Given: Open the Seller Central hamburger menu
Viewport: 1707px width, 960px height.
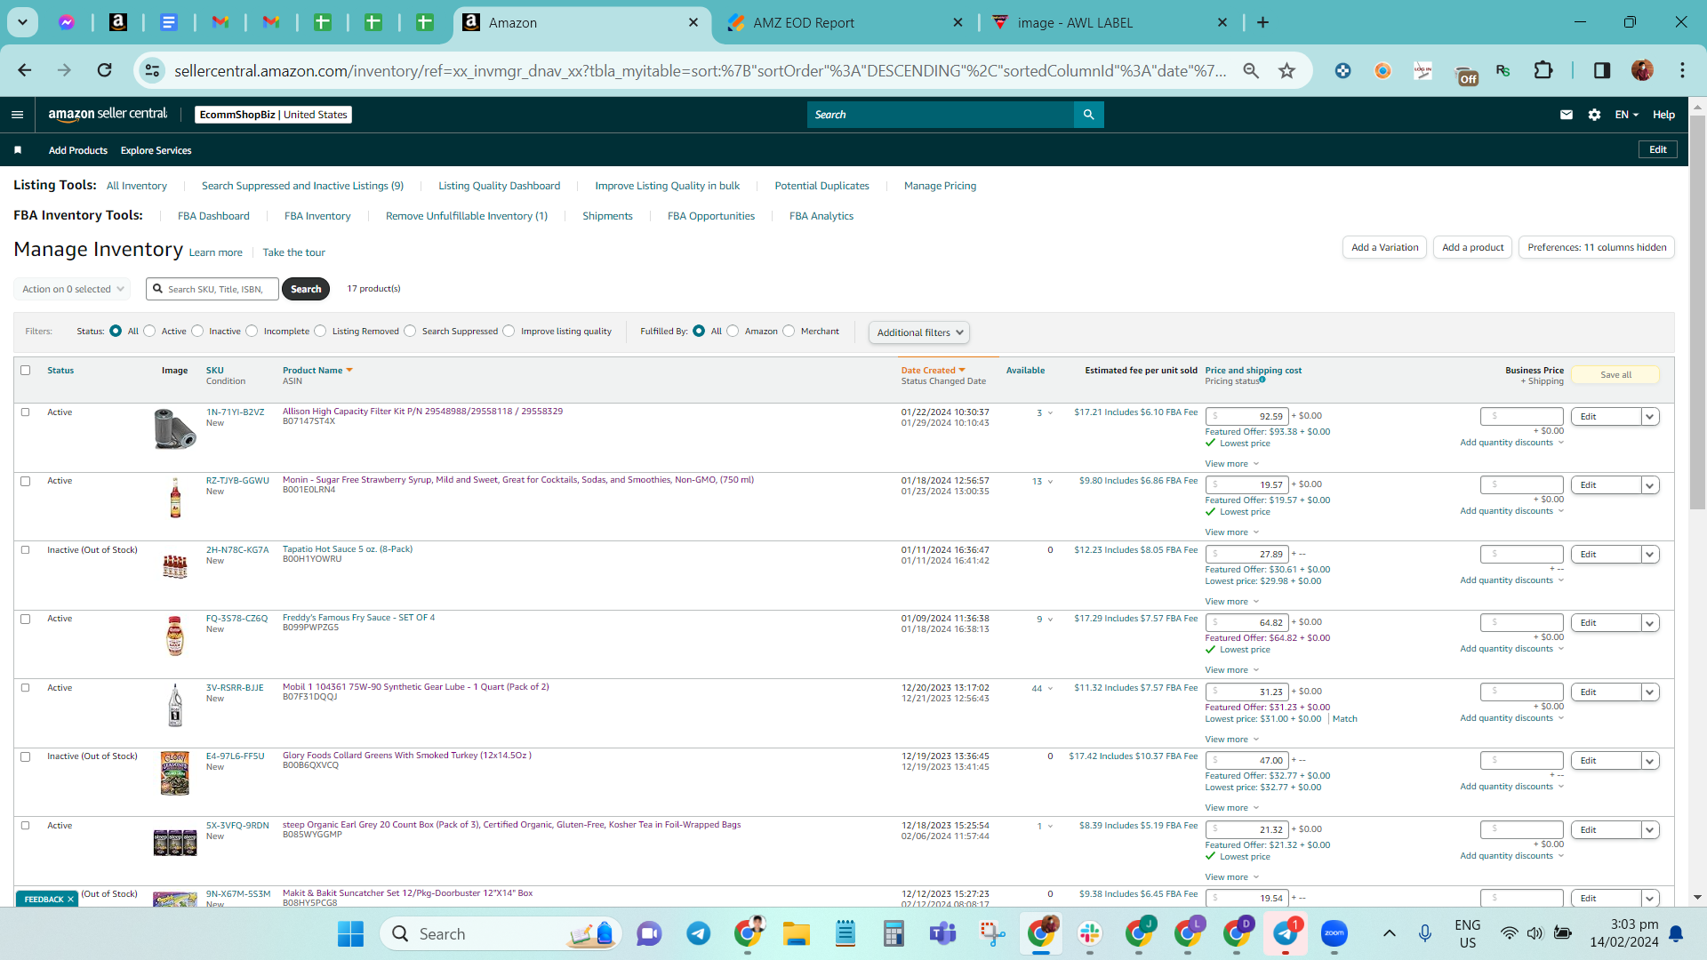Looking at the screenshot, I should coord(17,115).
